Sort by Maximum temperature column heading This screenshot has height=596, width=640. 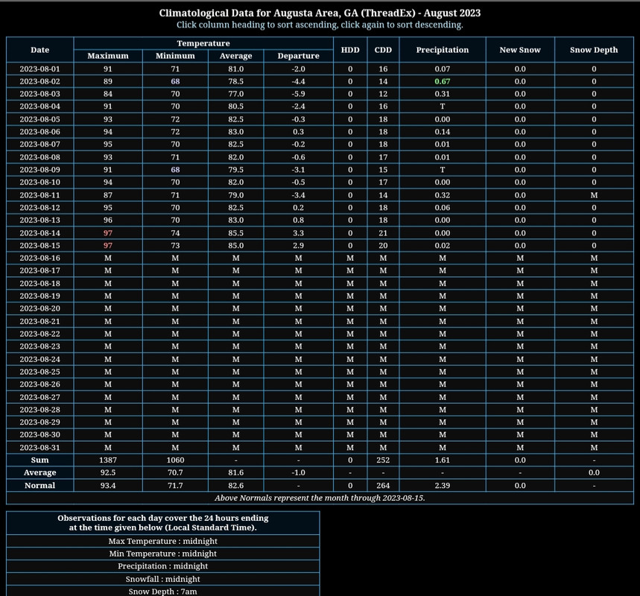click(108, 56)
